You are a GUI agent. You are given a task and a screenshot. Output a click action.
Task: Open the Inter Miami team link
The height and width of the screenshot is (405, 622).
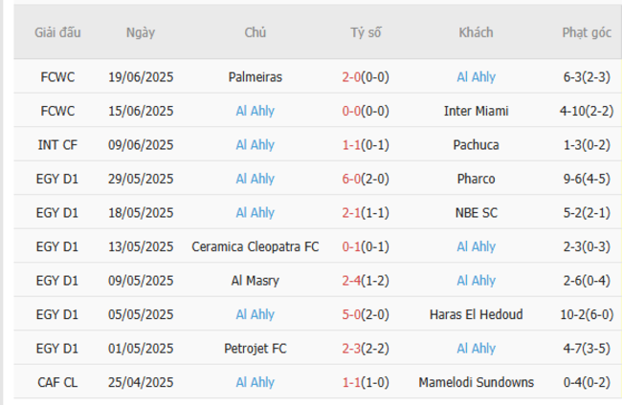[476, 111]
